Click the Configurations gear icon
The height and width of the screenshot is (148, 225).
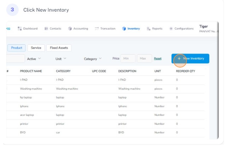click(171, 29)
